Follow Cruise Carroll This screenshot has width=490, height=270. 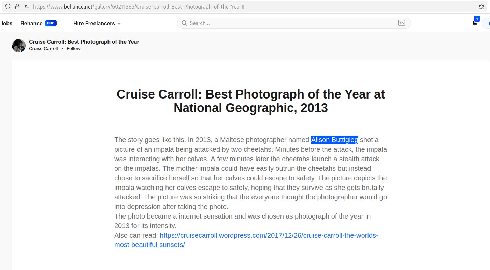pos(73,48)
